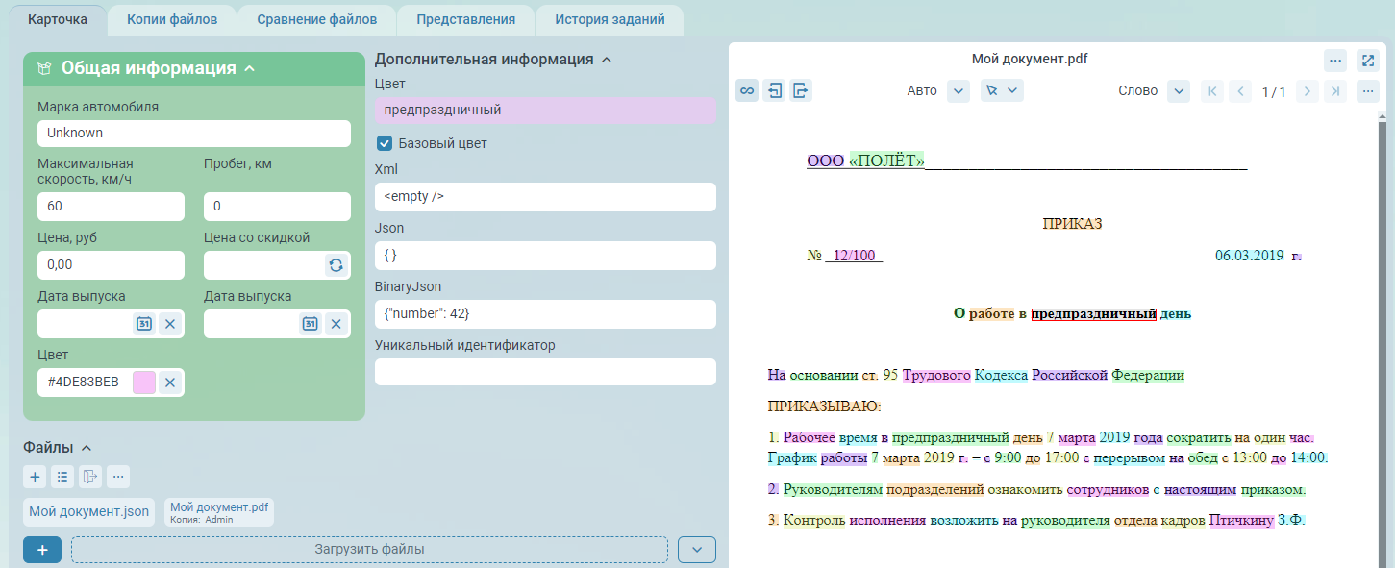Click the pink color swatch in Цвет field
The image size is (1395, 568).
(x=144, y=383)
